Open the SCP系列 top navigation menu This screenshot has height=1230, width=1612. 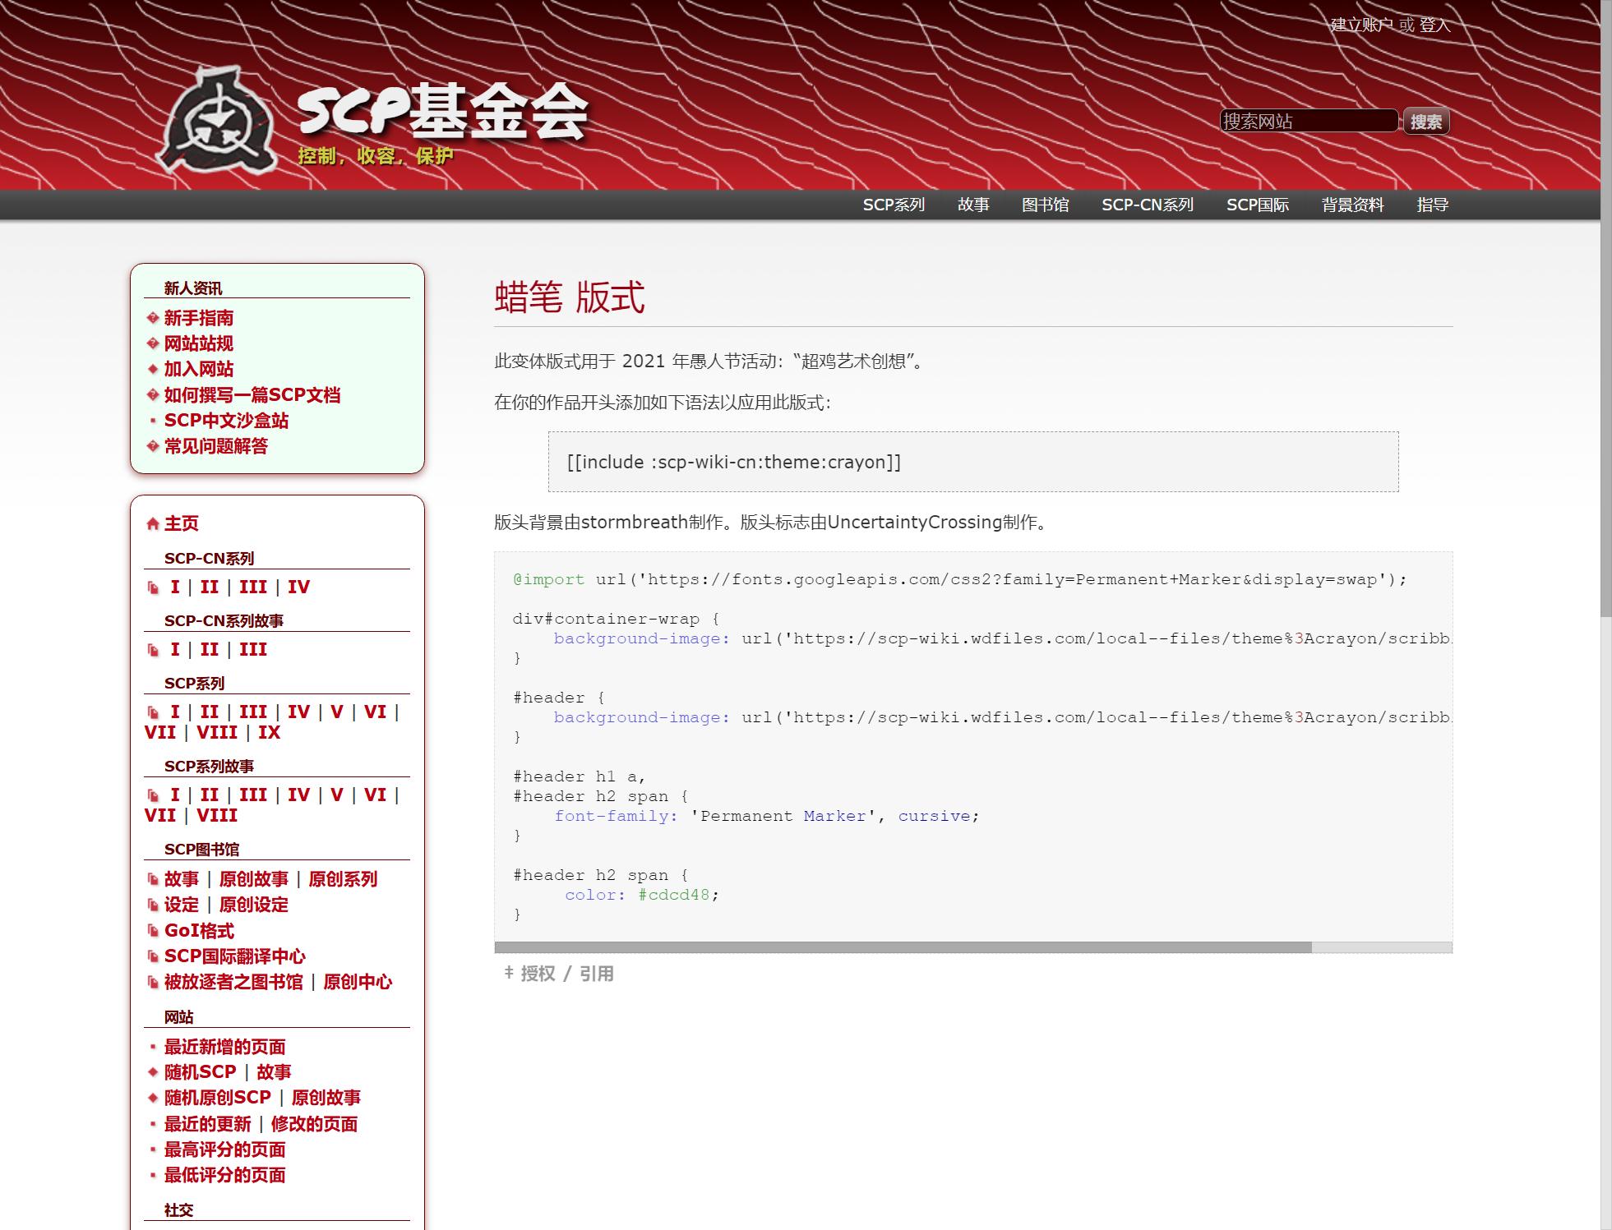(x=894, y=205)
